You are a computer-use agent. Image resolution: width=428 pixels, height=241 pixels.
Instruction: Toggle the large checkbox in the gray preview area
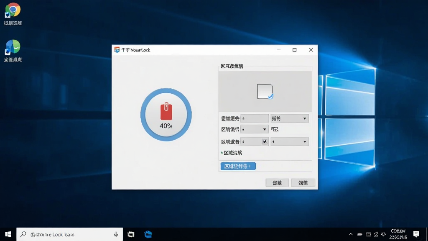[x=265, y=91]
